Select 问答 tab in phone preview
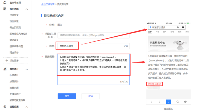Viewport: 197px width, 111px height. click(157, 32)
